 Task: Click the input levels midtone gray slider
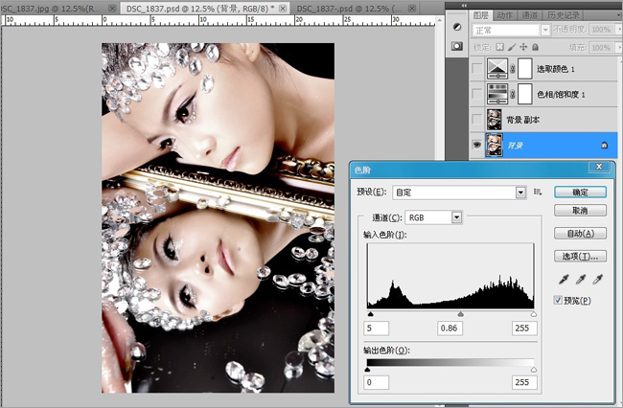(461, 313)
